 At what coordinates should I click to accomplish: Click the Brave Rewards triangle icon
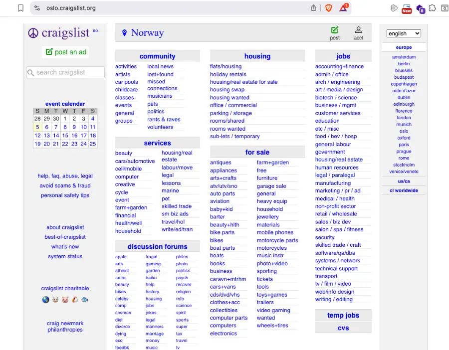[x=343, y=8]
